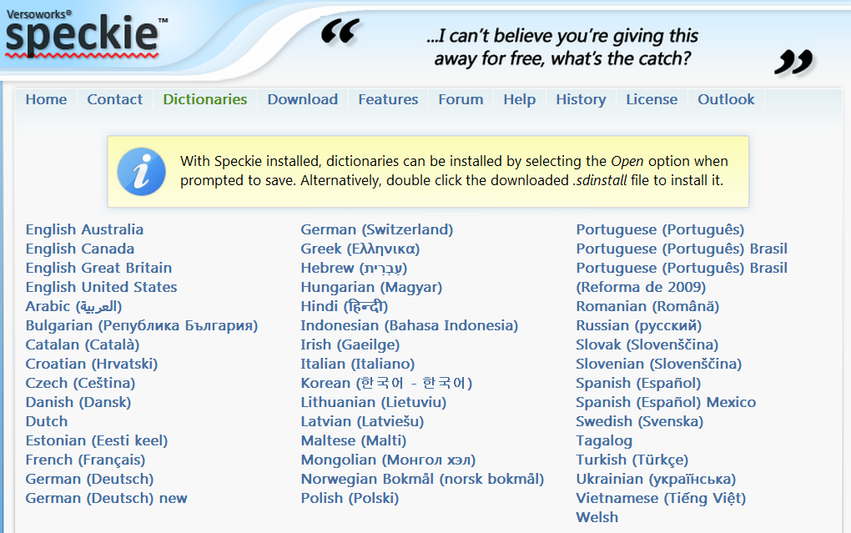Open the Home menu item

[46, 99]
